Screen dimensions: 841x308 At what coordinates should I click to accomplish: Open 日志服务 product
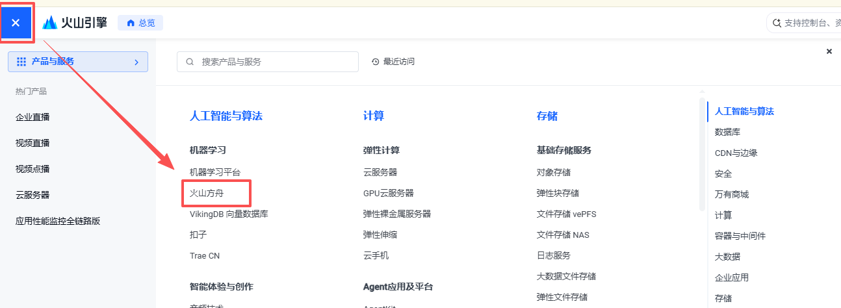pos(554,255)
